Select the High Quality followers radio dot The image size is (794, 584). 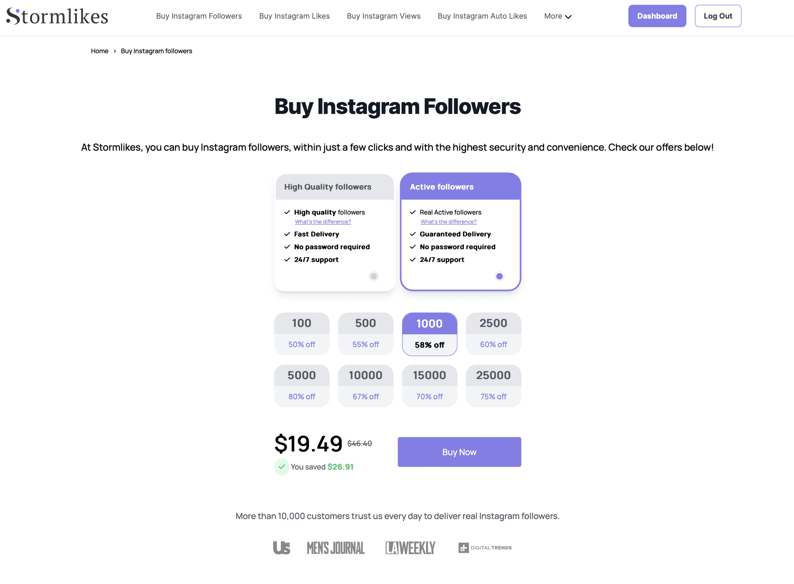(373, 276)
